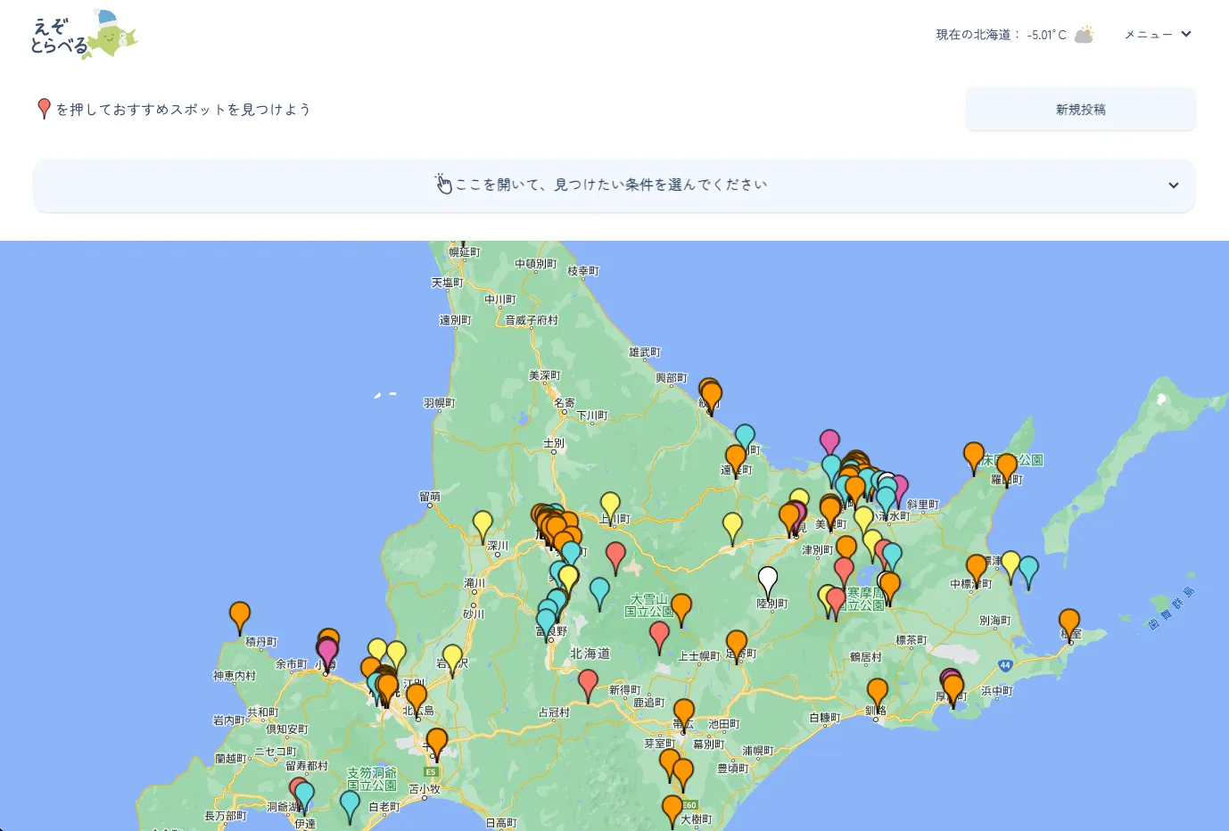
Task: Select the orange pin at 羅臼町
Action: (x=1007, y=466)
